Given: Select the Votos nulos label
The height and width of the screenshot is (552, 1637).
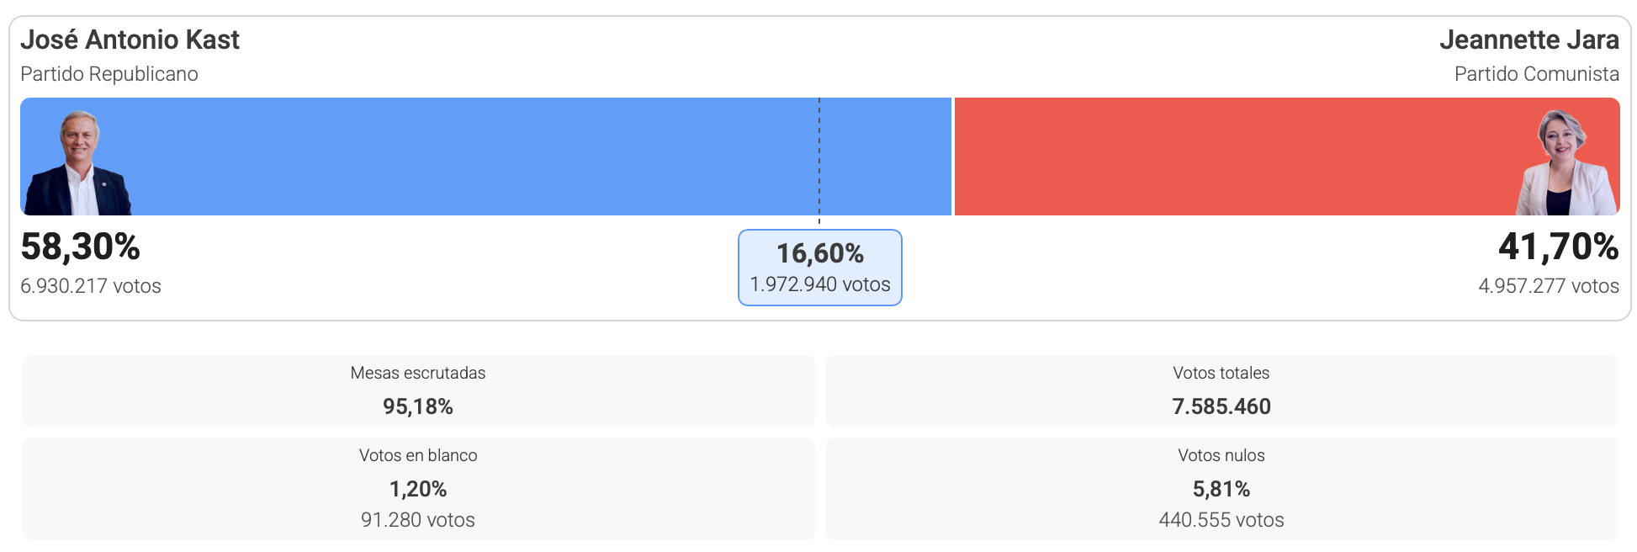Looking at the screenshot, I should tap(1221, 455).
